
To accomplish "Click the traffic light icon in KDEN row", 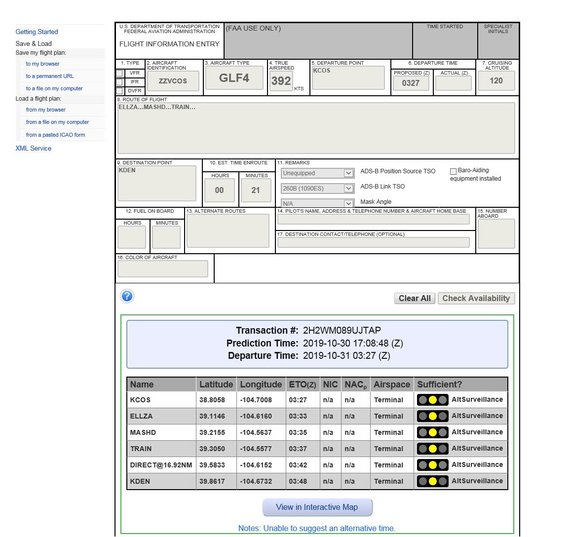I will (x=432, y=481).
